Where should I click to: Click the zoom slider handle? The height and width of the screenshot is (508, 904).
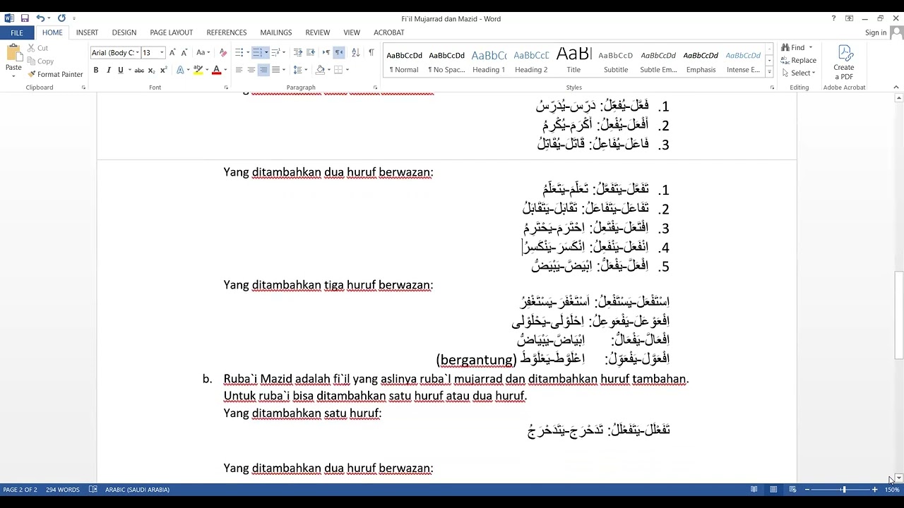[843, 490]
